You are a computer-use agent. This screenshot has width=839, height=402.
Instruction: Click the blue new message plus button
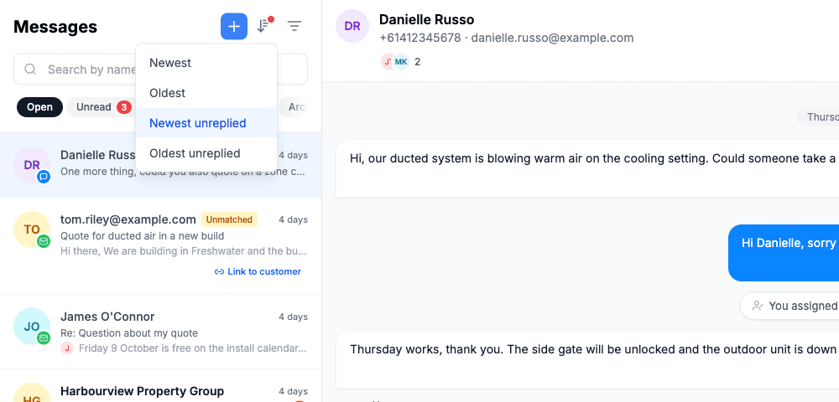(x=234, y=26)
